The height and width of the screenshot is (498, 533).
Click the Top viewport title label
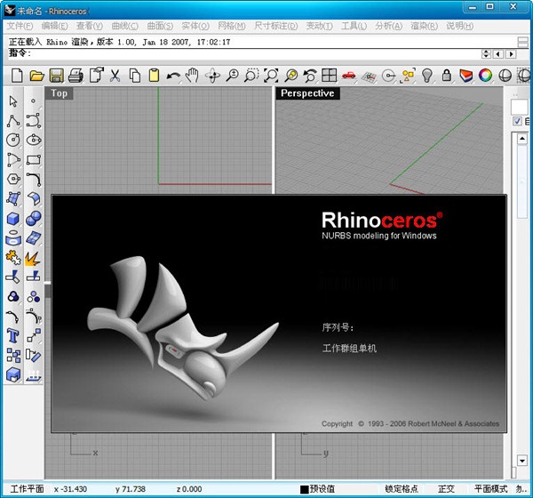(60, 92)
